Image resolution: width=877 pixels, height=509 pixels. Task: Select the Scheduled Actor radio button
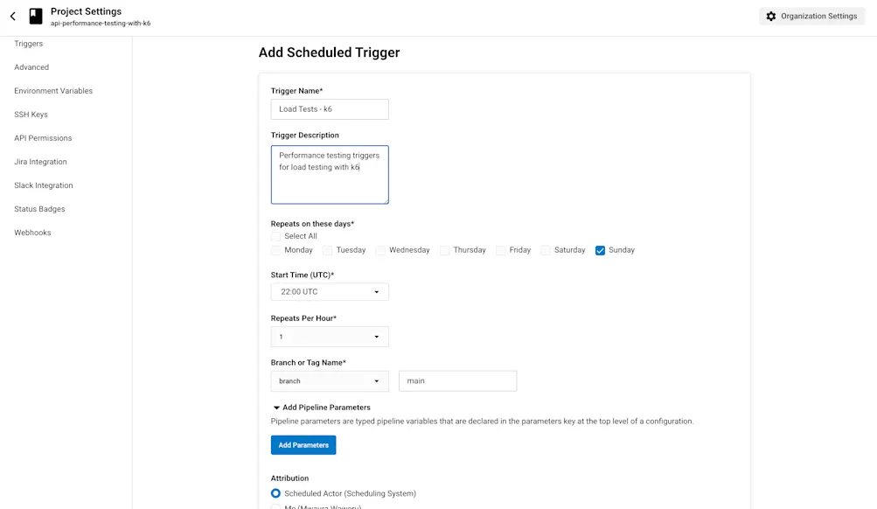[x=275, y=493]
